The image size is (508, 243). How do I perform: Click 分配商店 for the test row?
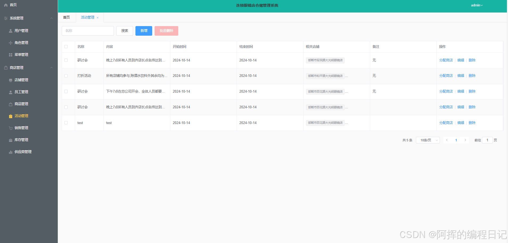pos(446,123)
